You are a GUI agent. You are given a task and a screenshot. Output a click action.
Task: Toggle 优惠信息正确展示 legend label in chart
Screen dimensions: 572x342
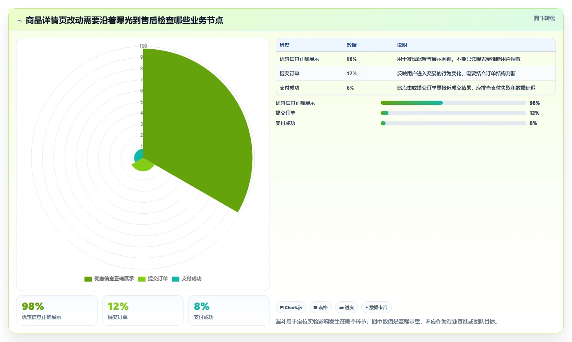point(114,279)
